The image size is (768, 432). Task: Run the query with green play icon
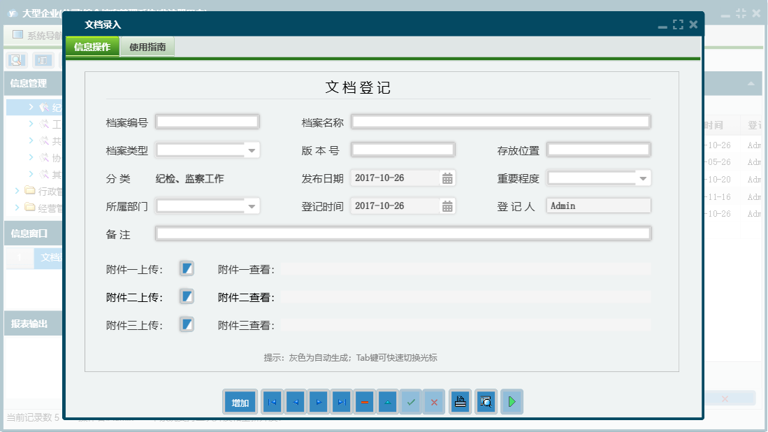click(x=511, y=401)
